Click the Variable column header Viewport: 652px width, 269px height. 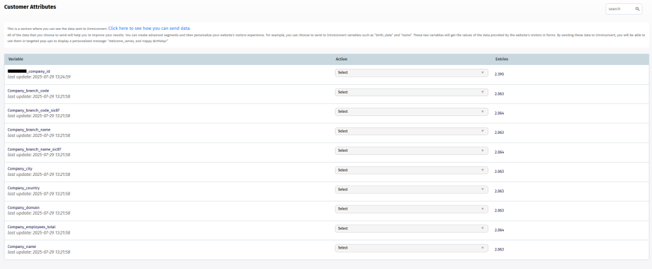click(x=16, y=59)
